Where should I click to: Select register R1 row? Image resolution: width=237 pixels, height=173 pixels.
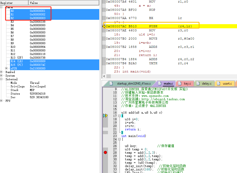tap(54, 14)
